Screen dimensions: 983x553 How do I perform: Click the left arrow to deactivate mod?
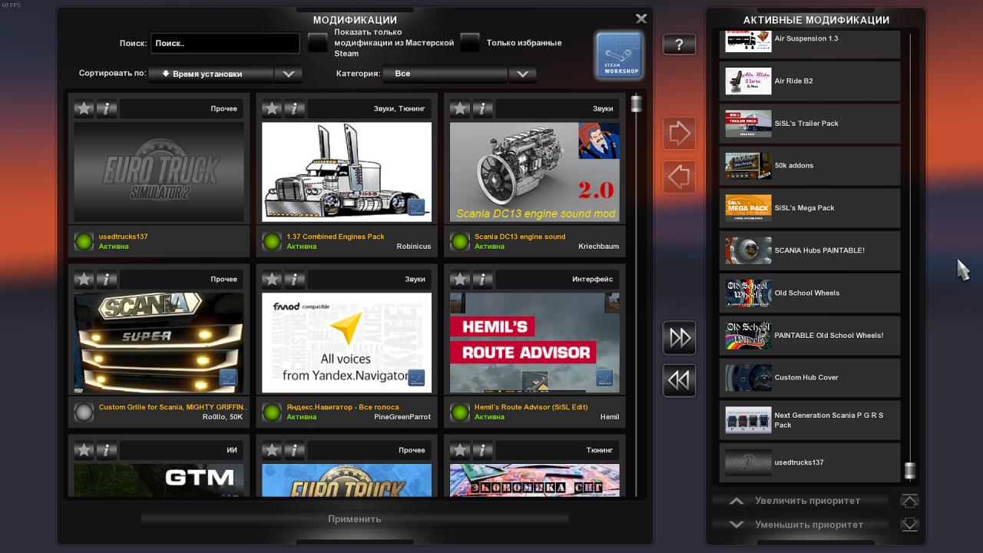679,177
